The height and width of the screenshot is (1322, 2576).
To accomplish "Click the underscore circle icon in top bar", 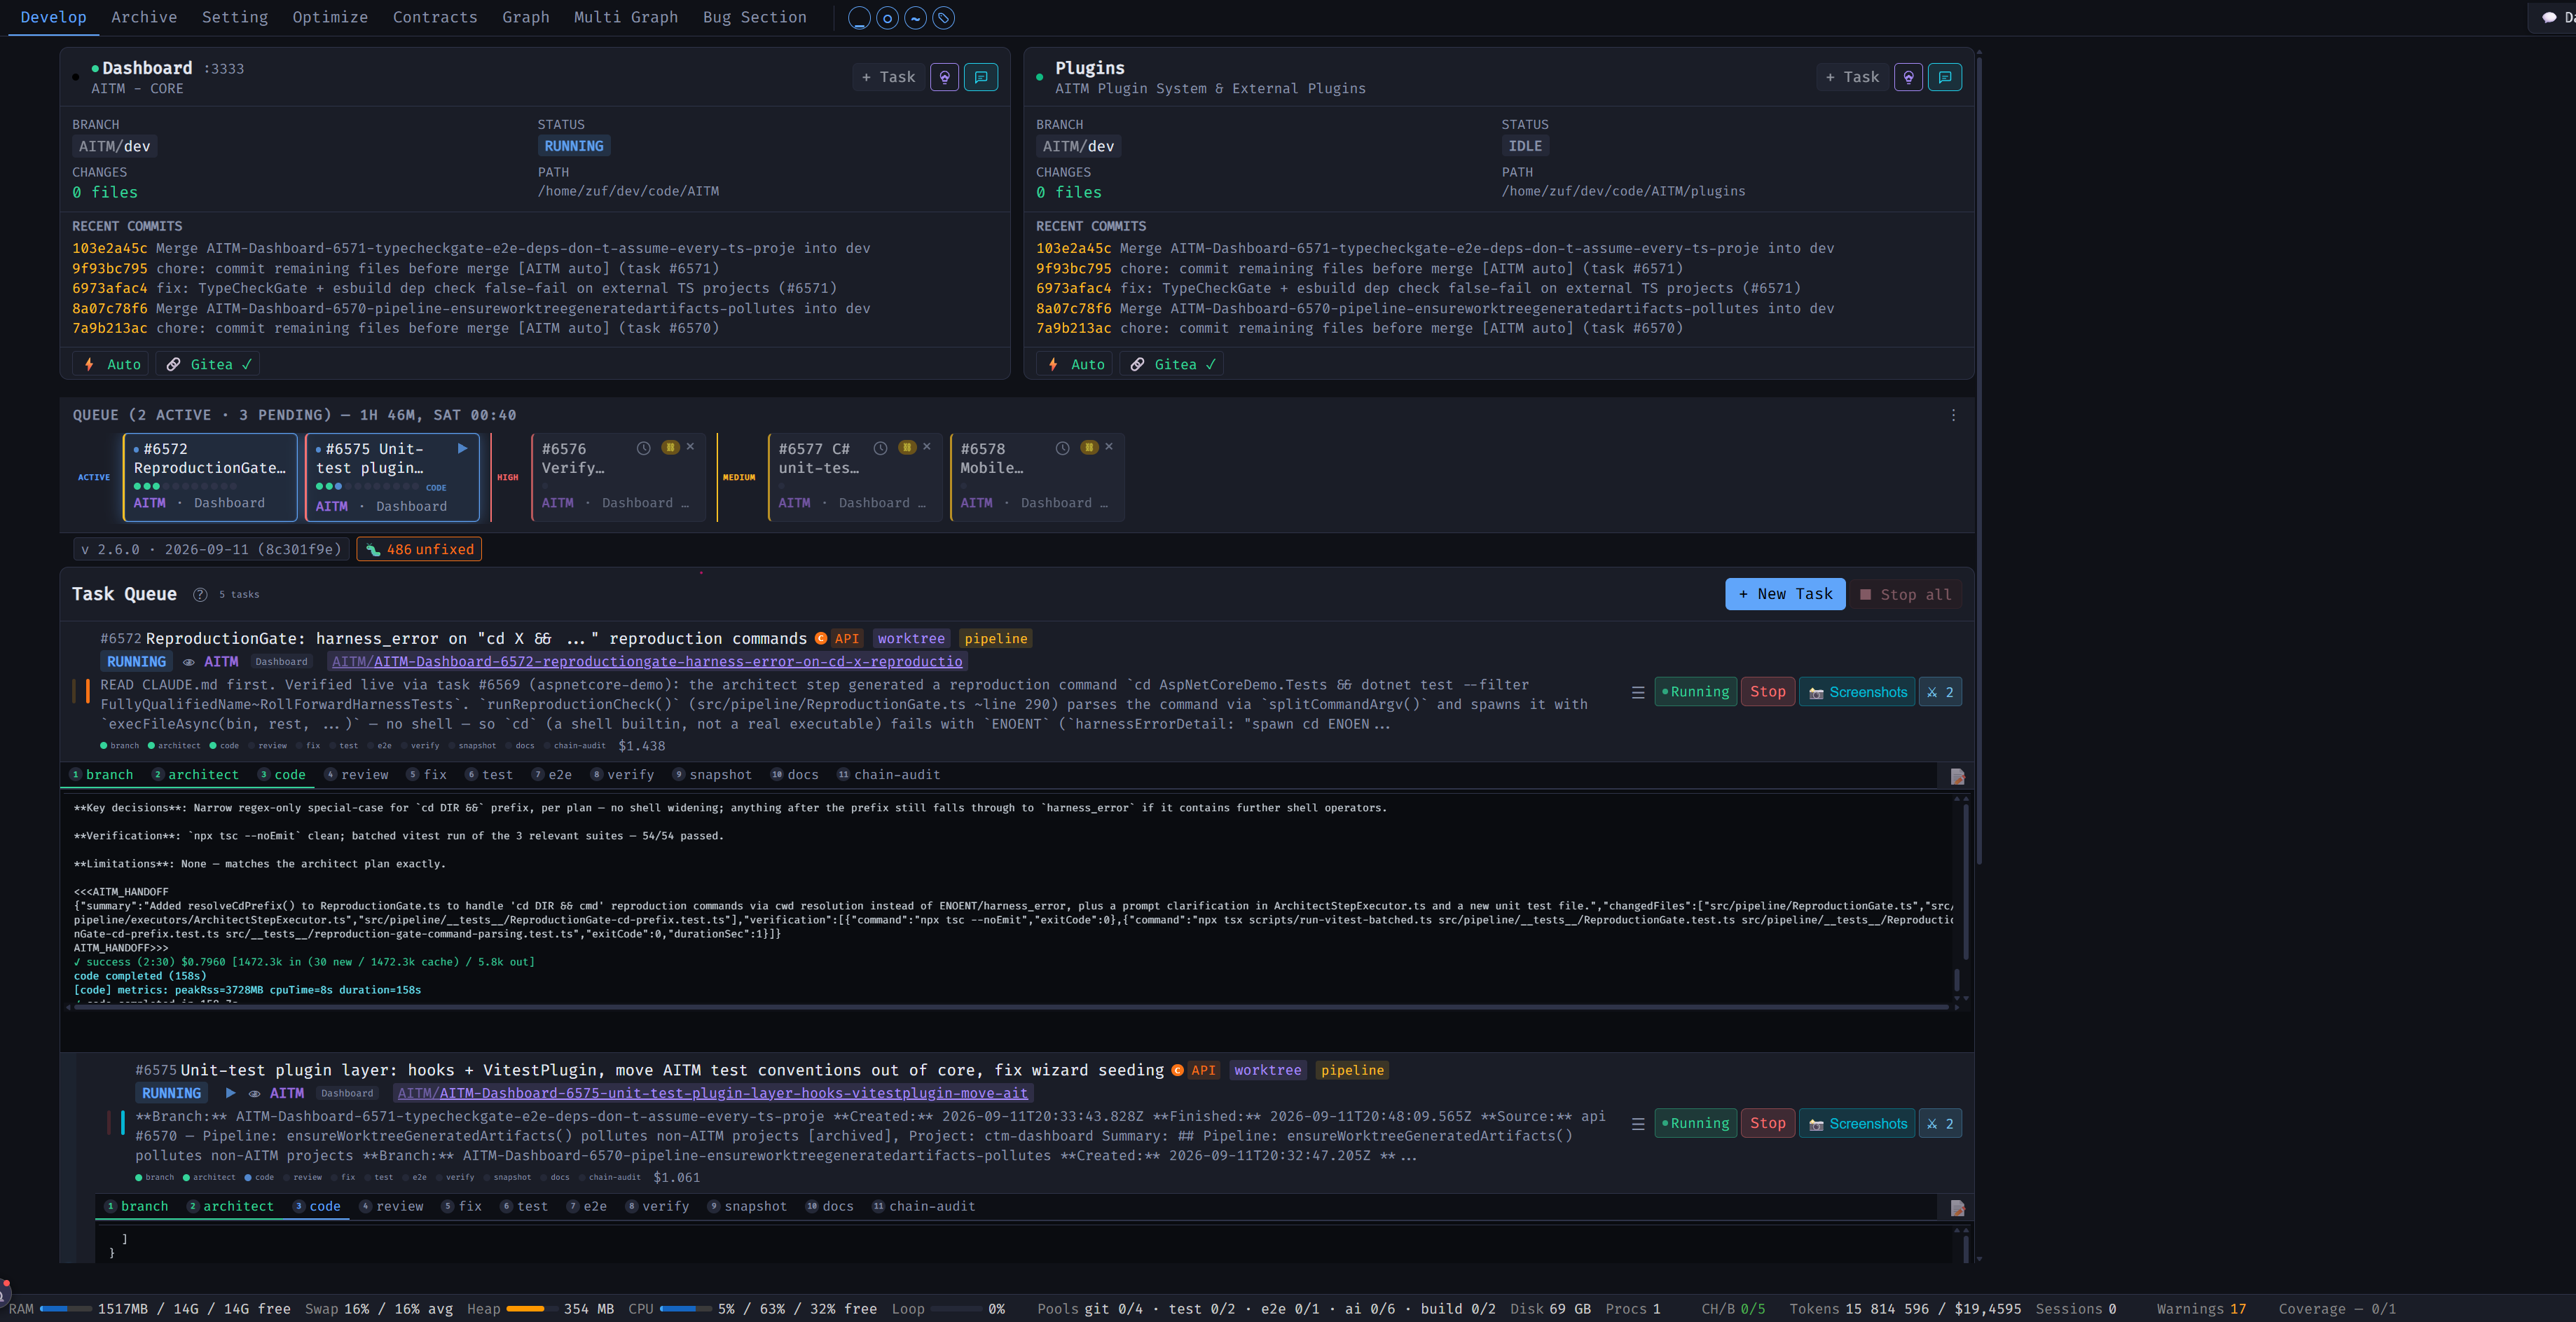I will 859,18.
